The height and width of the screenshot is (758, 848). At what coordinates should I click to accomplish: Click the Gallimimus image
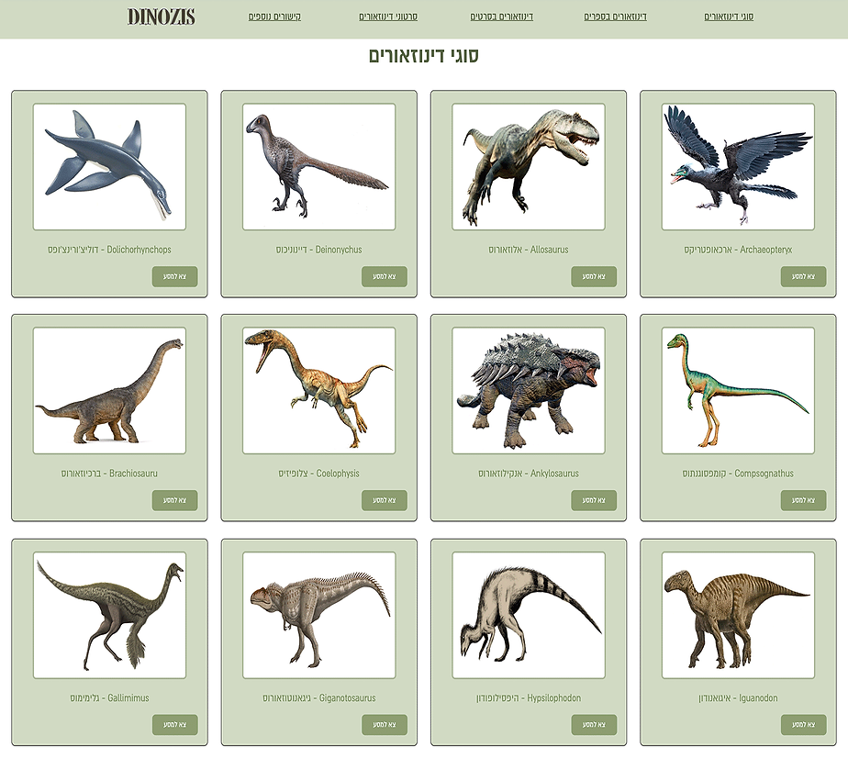coord(109,615)
